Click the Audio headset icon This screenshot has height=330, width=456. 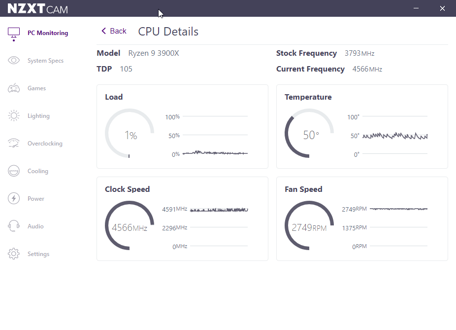click(x=14, y=226)
